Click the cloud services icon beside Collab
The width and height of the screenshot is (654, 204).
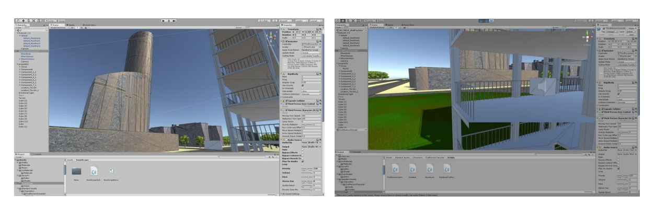coord(275,20)
